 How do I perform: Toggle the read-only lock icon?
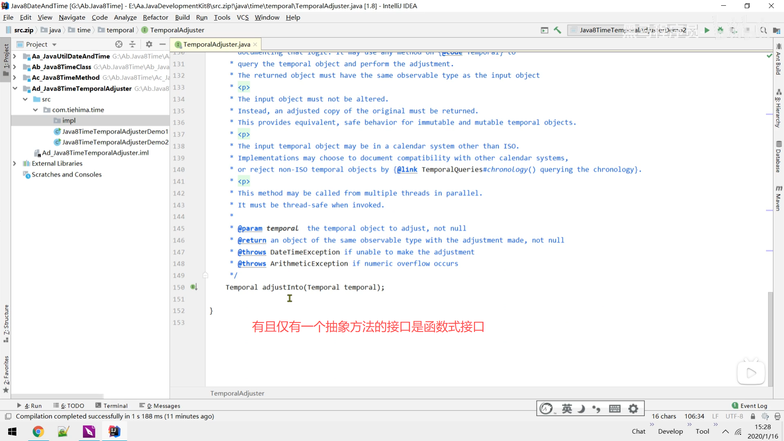click(x=753, y=416)
